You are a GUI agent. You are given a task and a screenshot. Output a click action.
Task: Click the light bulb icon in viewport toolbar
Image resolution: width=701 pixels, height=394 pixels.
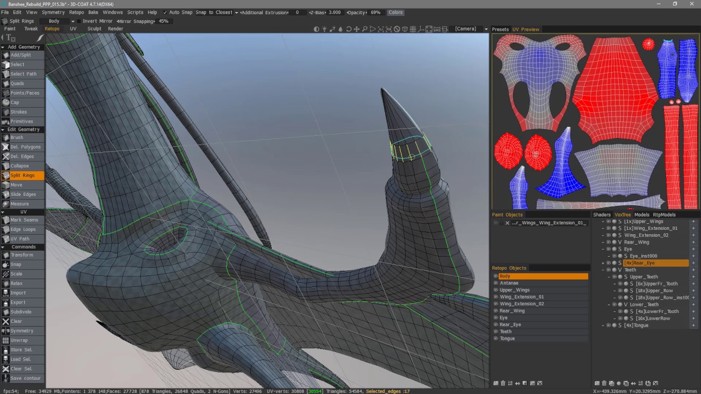click(324, 29)
